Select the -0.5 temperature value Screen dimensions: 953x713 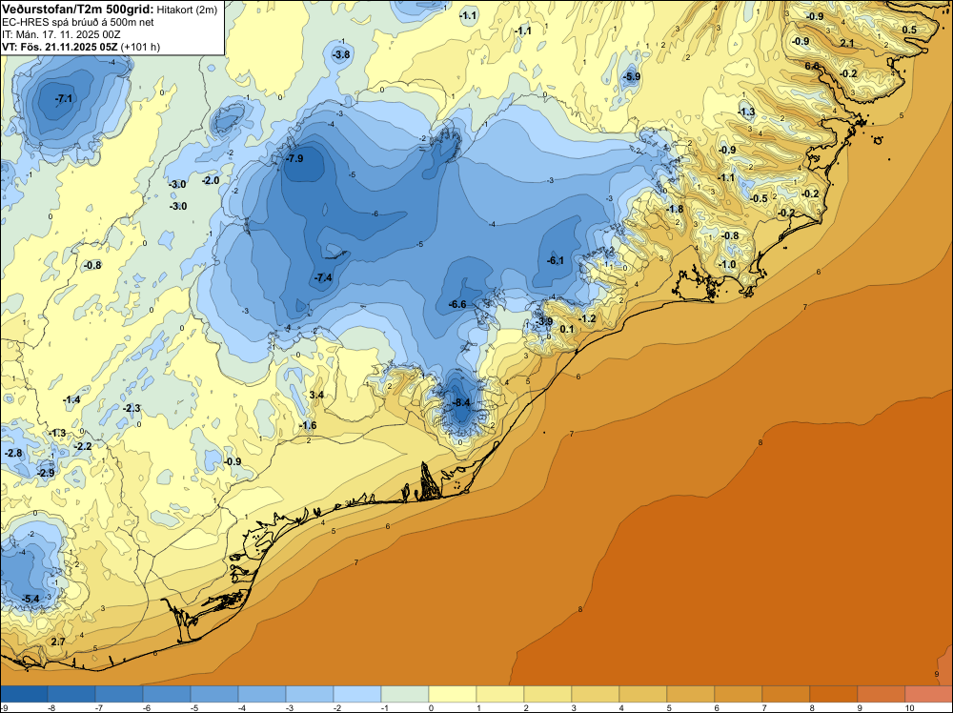pyautogui.click(x=760, y=199)
